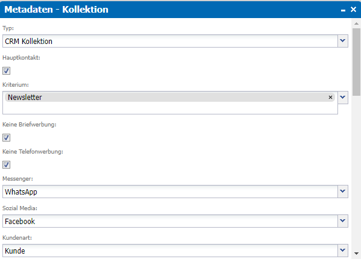Disable the Keine Telefonwerbung checkbox
The height and width of the screenshot is (265, 361).
(7, 164)
